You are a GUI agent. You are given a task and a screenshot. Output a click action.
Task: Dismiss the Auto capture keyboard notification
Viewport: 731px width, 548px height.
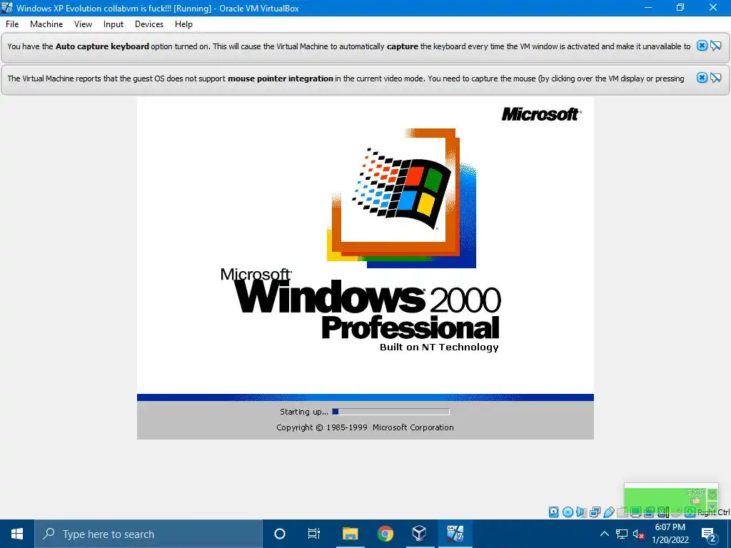702,46
